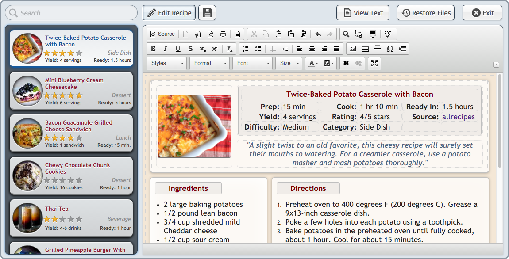Insert an image using the Image icon
This screenshot has height=259, width=509.
[x=353, y=49]
